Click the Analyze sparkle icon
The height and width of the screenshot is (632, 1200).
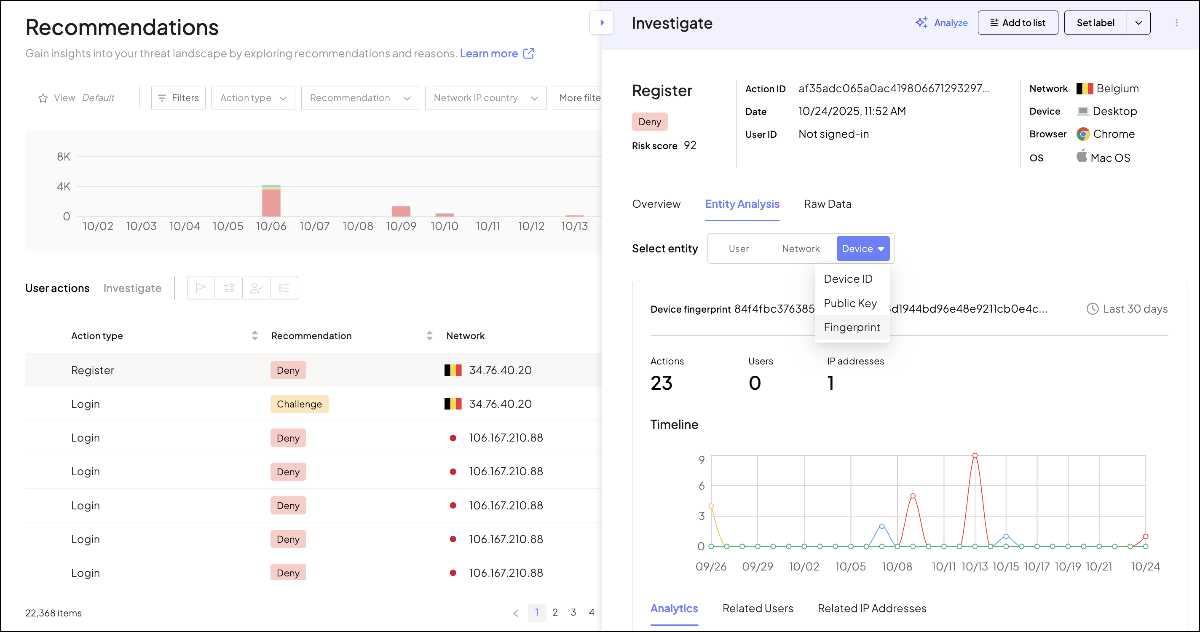click(x=921, y=23)
